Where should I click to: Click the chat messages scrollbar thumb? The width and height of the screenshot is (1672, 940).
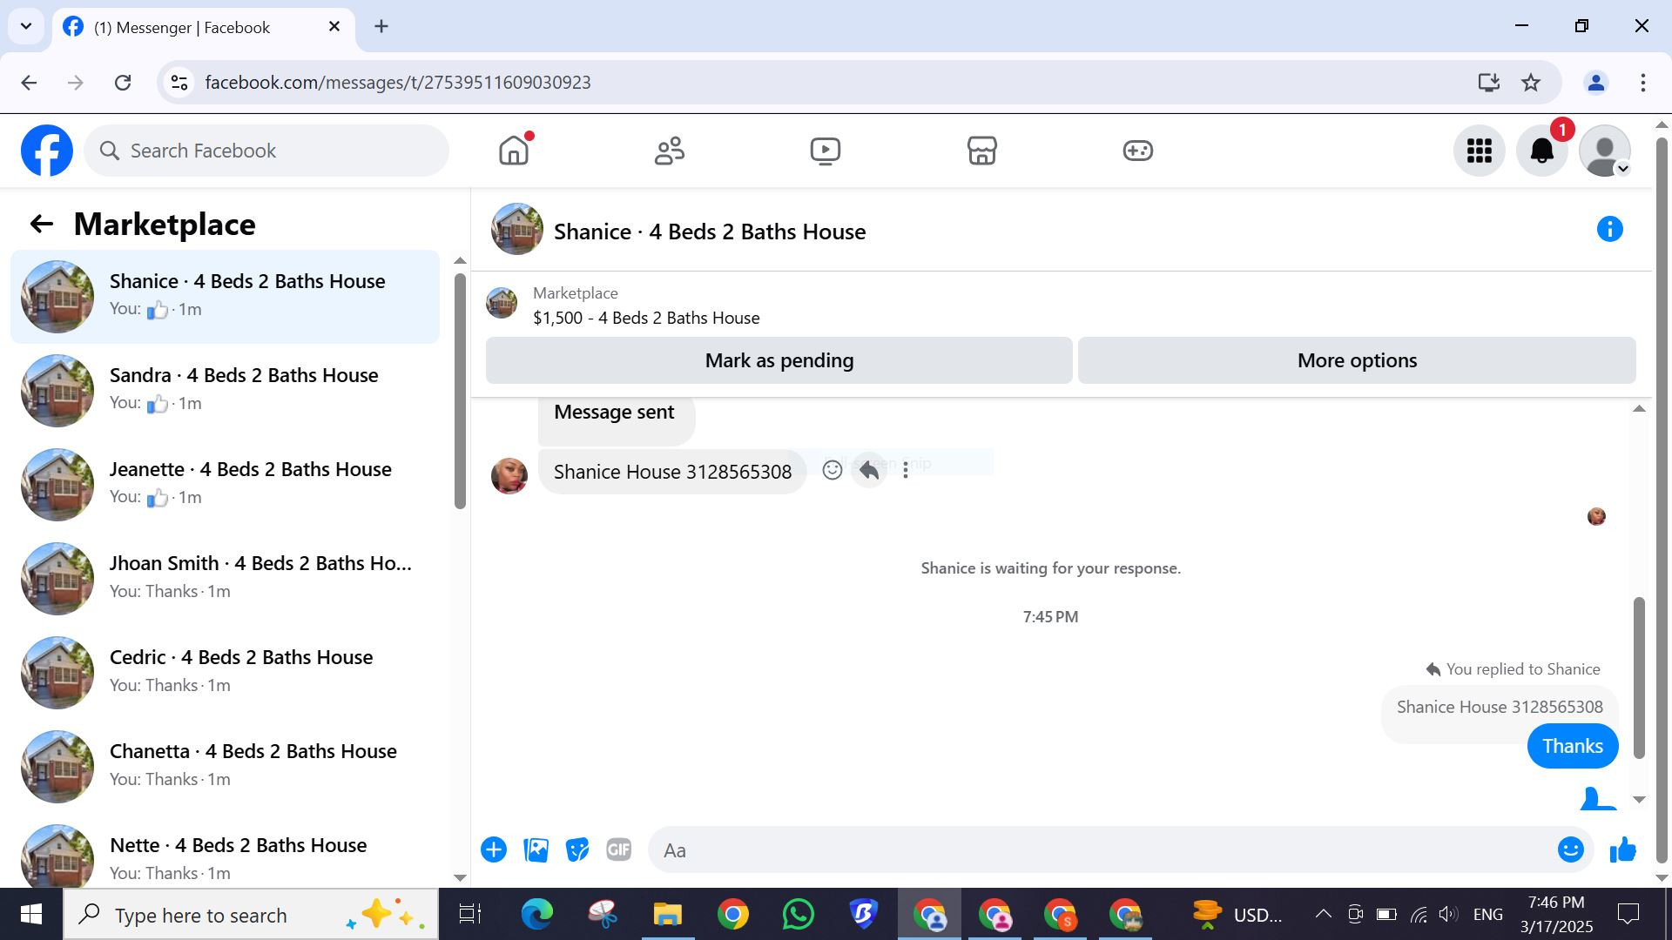pyautogui.click(x=1639, y=677)
